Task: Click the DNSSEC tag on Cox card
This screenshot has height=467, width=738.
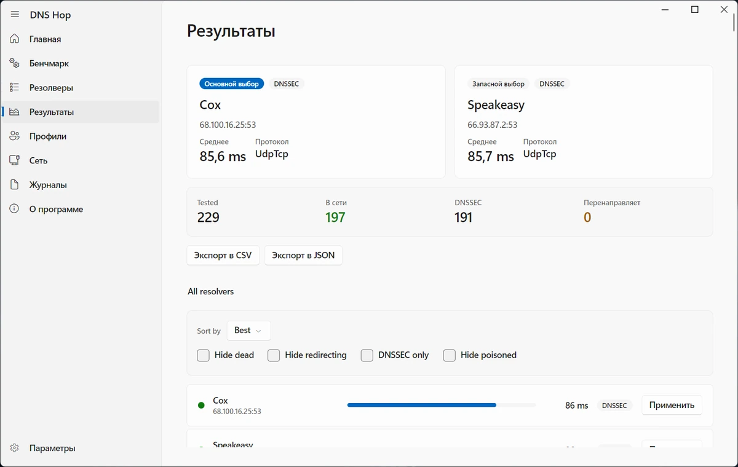Action: [287, 84]
